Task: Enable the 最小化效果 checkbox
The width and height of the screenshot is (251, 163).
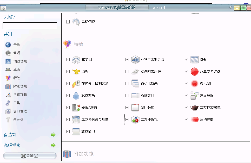Action: point(127,84)
